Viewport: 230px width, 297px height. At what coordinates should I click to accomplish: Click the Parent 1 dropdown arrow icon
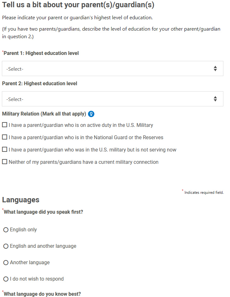pos(215,68)
